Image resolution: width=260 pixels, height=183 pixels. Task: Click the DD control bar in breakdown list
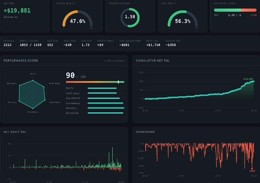pyautogui.click(x=105, y=113)
